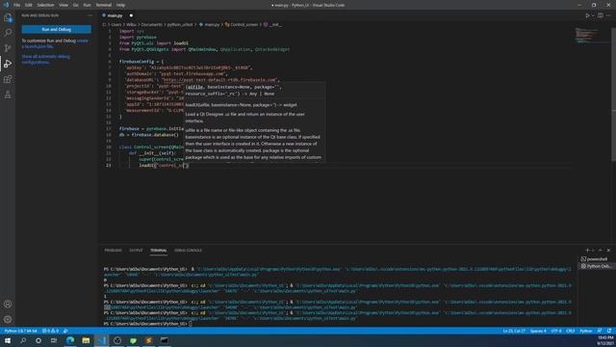Switch to the Problems panel tab
The width and height of the screenshot is (616, 347).
[x=114, y=251]
